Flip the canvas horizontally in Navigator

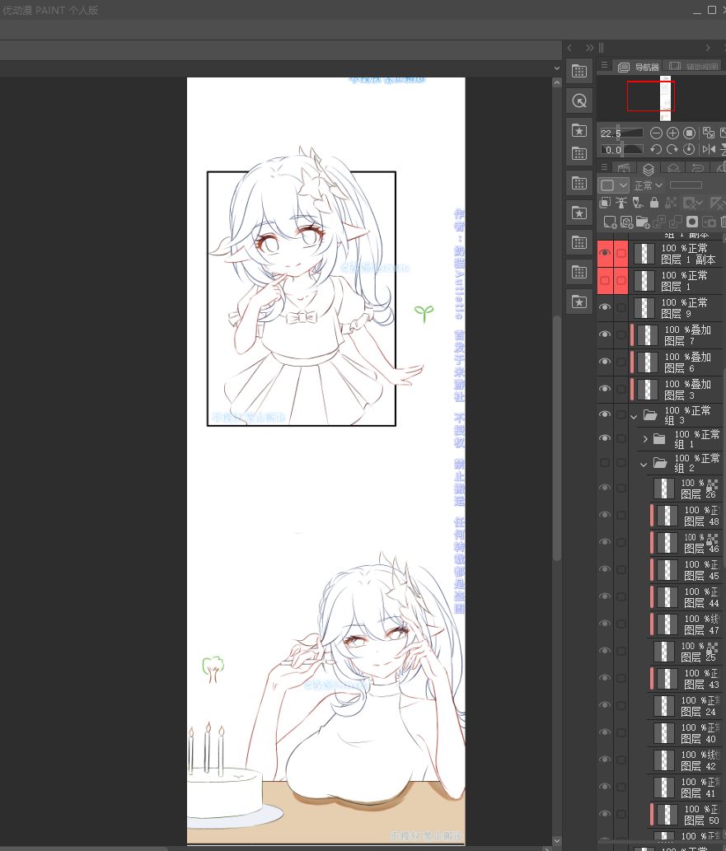pos(708,149)
